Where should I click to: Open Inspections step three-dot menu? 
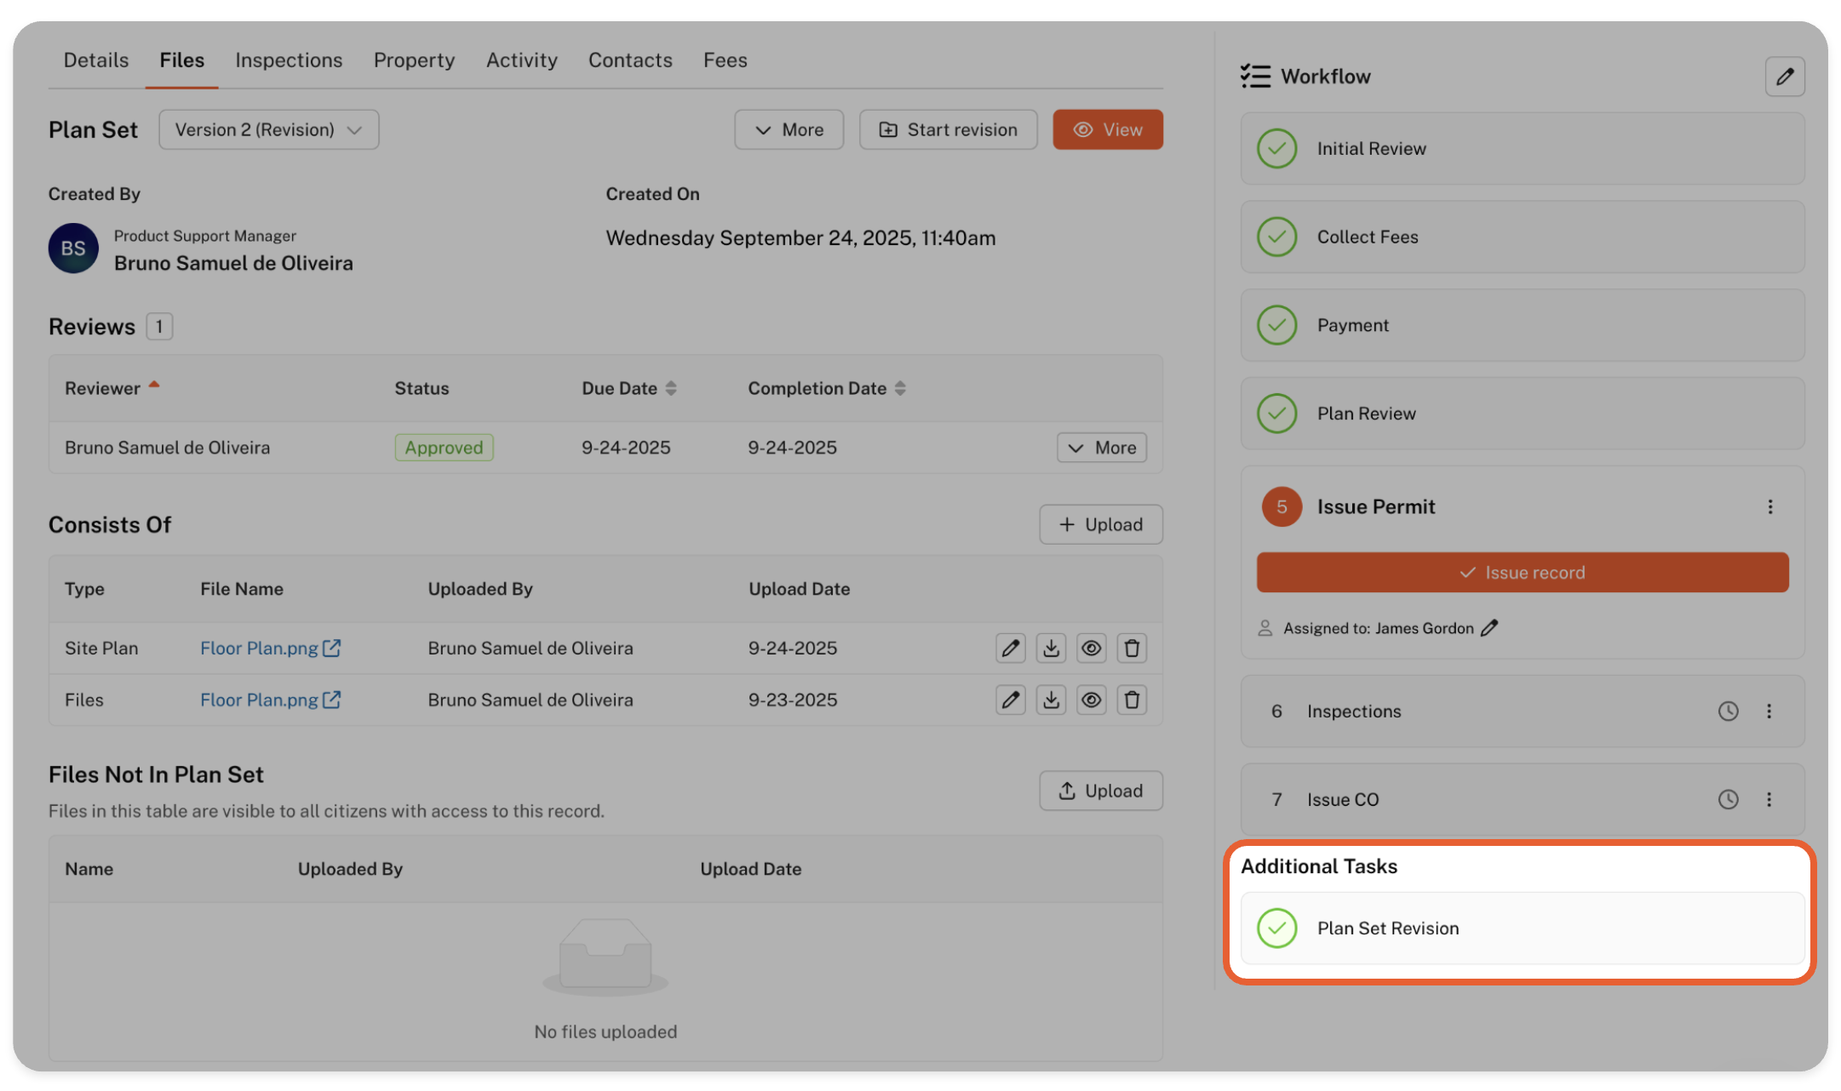click(x=1769, y=711)
